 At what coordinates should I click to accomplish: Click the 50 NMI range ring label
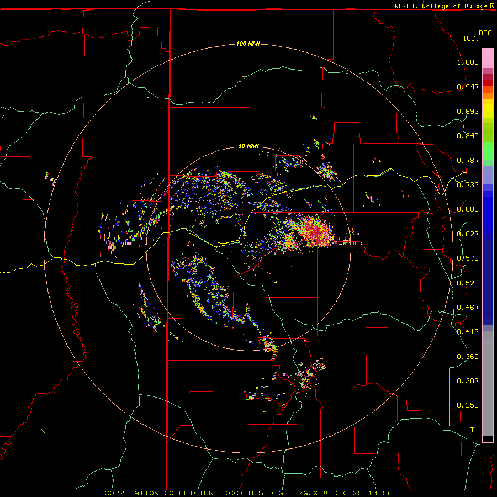(248, 146)
